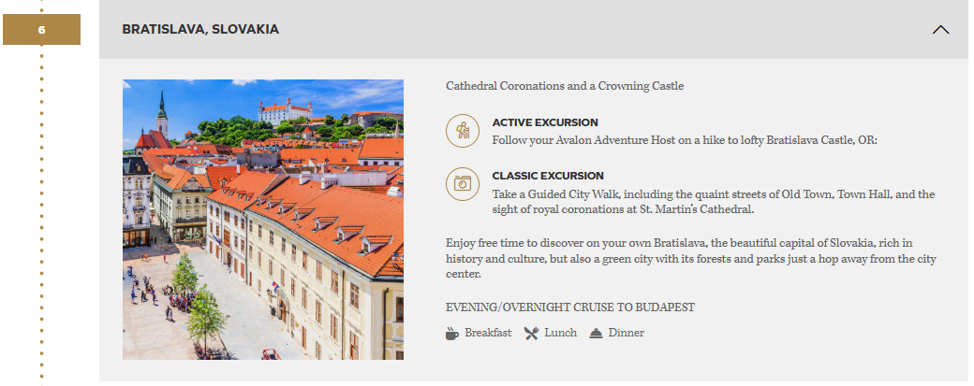Select the day 6 number badge

(x=41, y=30)
